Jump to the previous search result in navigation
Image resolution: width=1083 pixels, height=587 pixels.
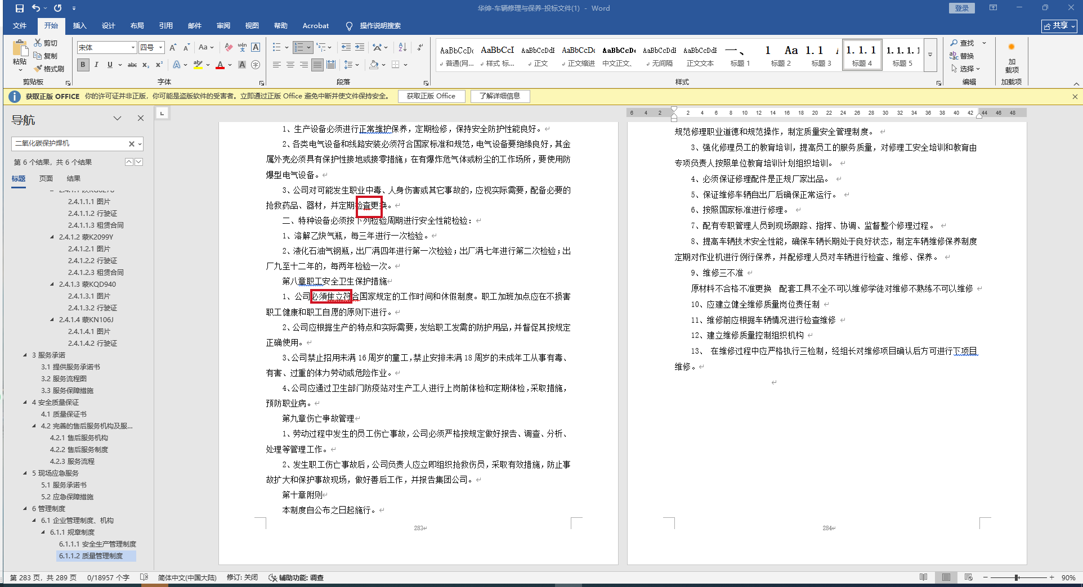coord(129,162)
